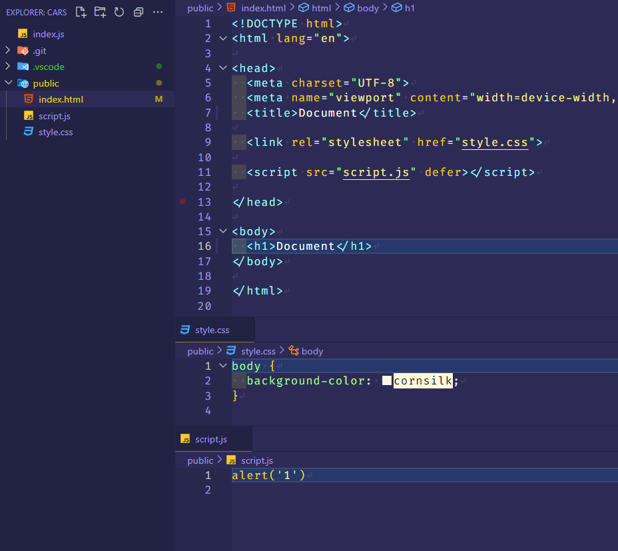Click the DOCTYPE html line
The image size is (618, 551).
click(287, 24)
